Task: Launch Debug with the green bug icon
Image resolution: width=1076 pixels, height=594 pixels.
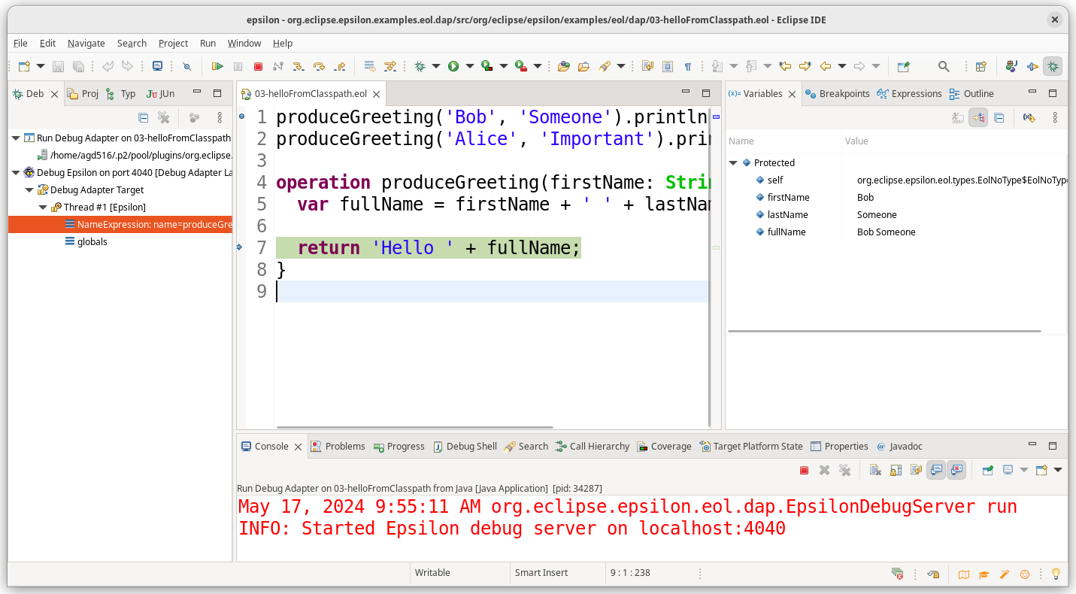Action: [x=420, y=66]
